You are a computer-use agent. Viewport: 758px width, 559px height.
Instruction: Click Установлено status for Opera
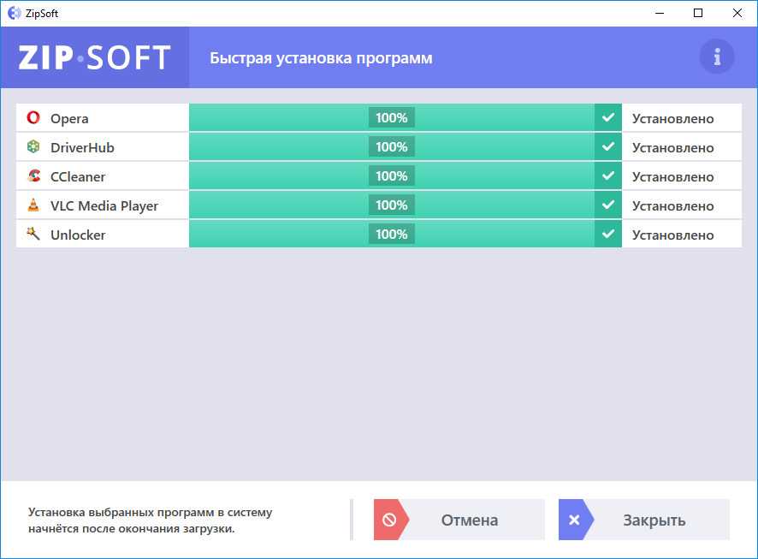[673, 119]
